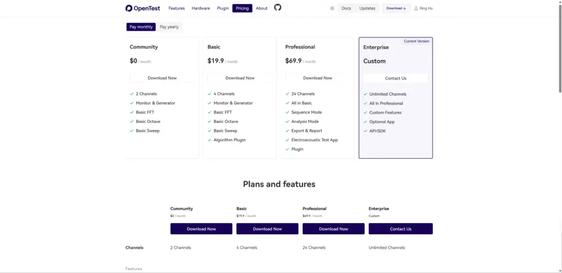Click the dark Download Now under Professional column
The height and width of the screenshot is (273, 562).
(x=333, y=229)
